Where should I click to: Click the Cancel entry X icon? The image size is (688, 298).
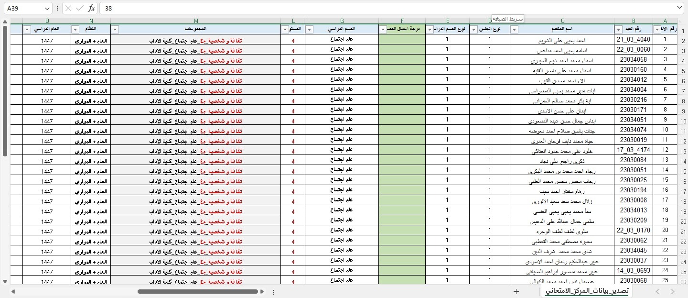[x=68, y=8]
